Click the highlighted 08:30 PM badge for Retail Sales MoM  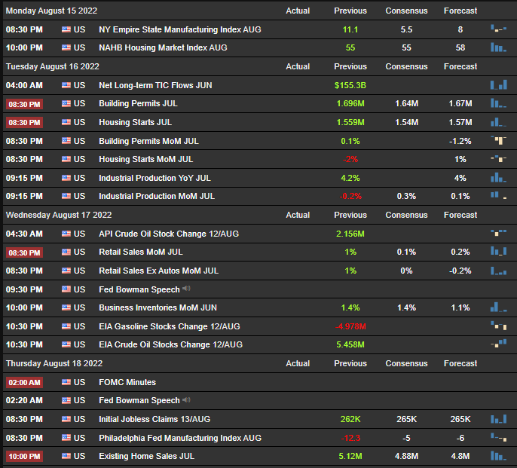(x=24, y=252)
